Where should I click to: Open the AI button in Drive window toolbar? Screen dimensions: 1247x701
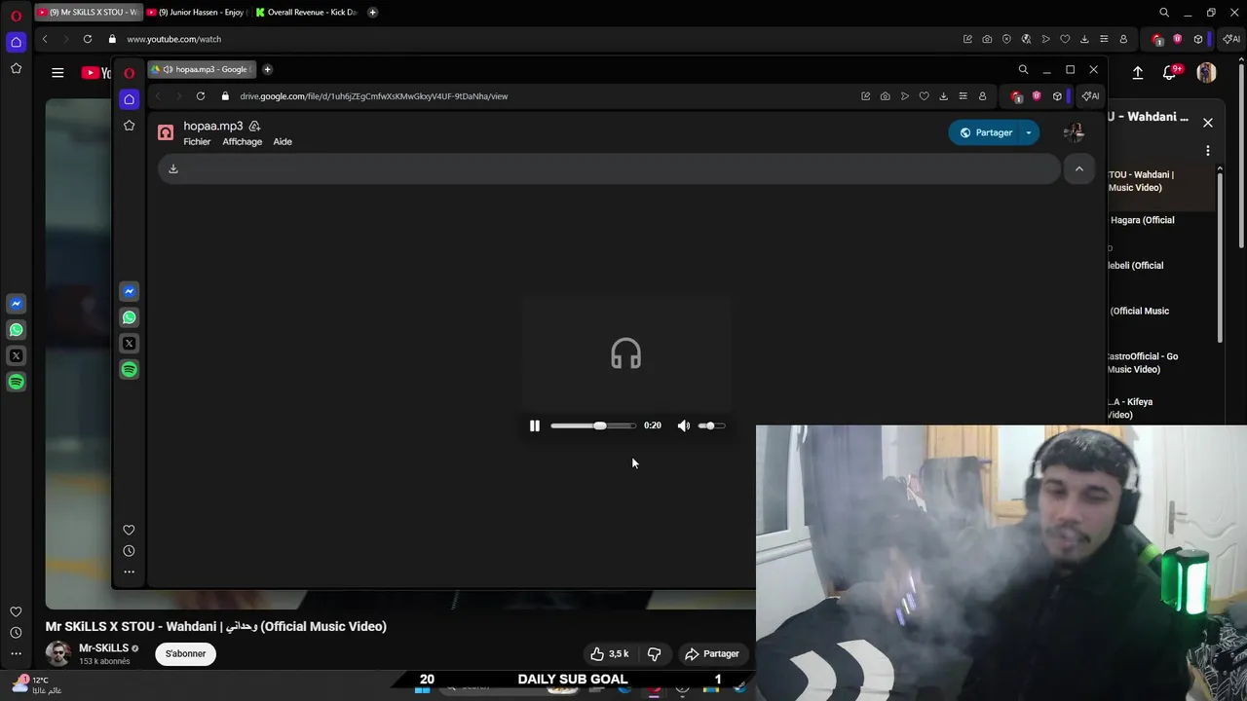coord(1090,96)
